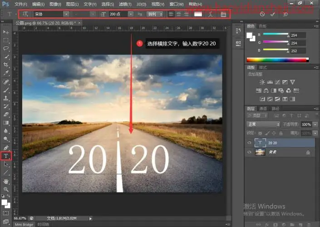Click the R channel slider
The image size is (320, 227).
point(276,35)
